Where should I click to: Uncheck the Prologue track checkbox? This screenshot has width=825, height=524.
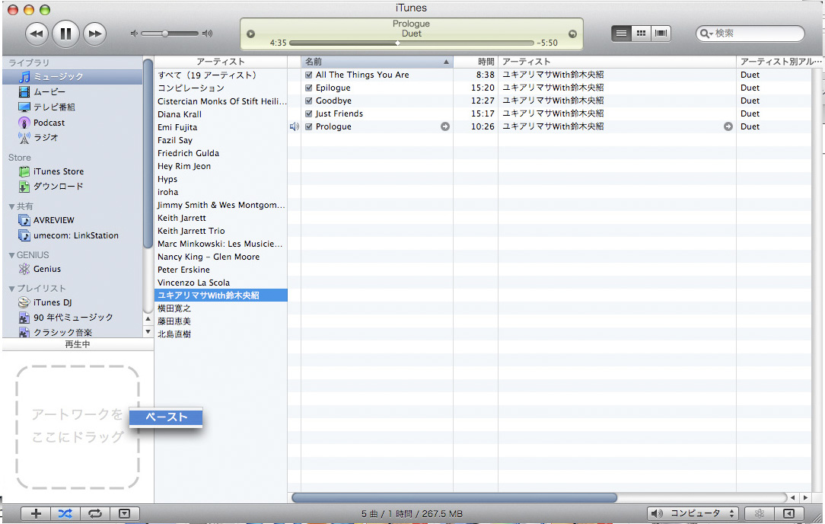pos(309,126)
